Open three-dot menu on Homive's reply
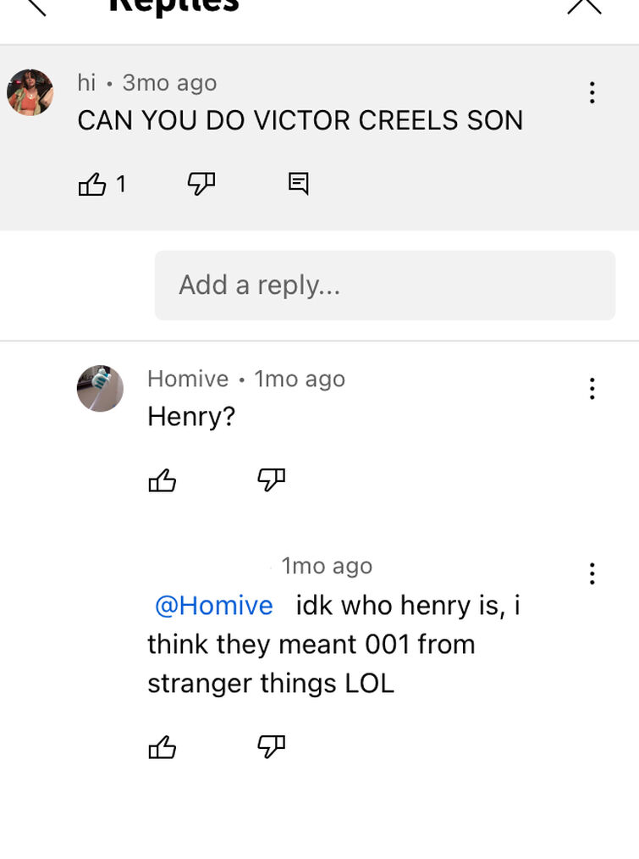 pos(592,388)
